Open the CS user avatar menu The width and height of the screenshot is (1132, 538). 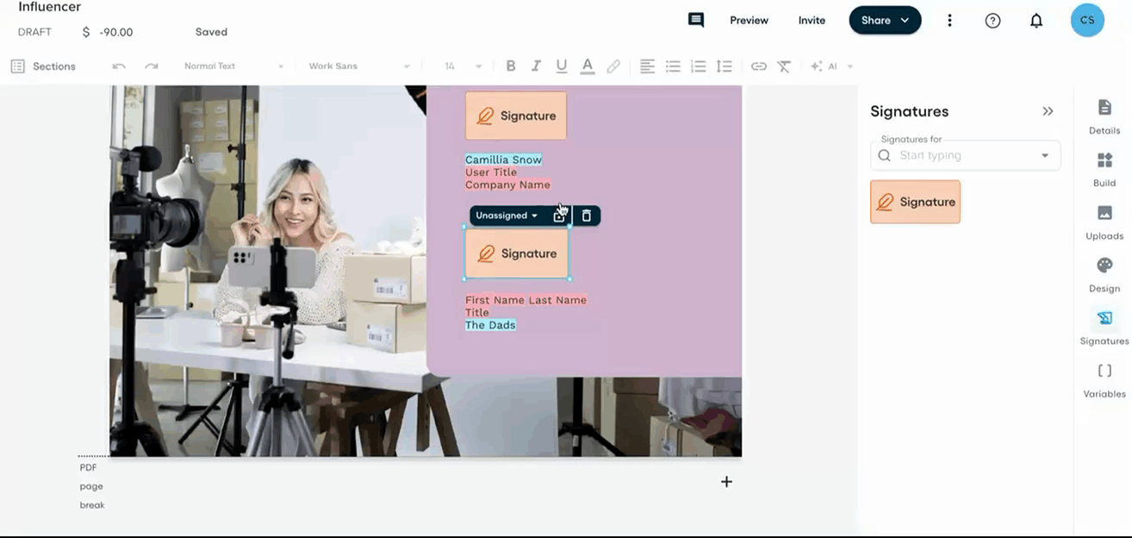(x=1087, y=20)
